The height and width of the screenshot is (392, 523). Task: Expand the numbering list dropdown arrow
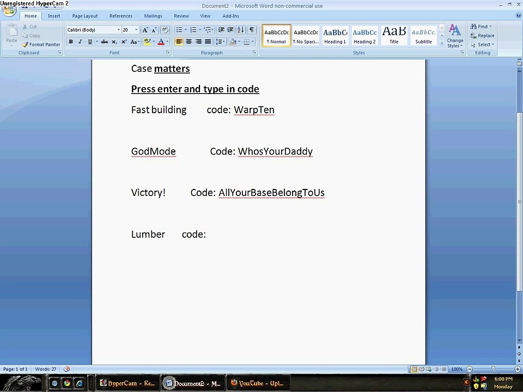[x=200, y=30]
